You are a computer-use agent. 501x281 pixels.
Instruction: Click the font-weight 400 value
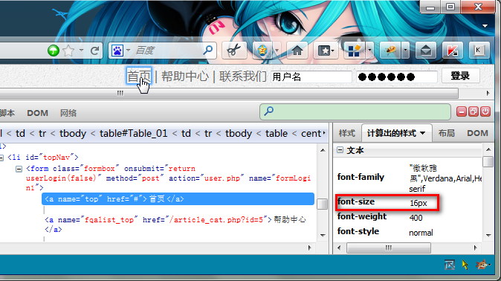416,218
